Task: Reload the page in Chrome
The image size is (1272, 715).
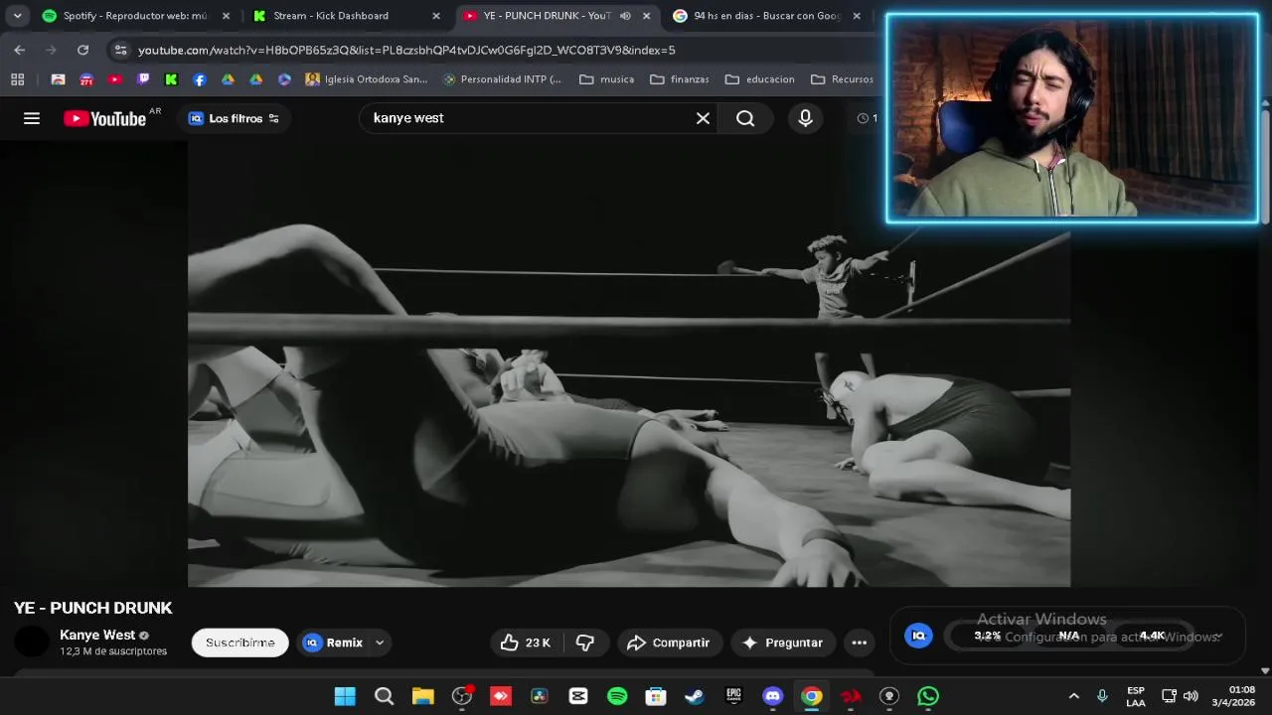Action: 82,50
